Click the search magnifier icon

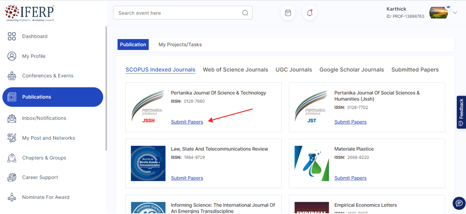(x=245, y=13)
